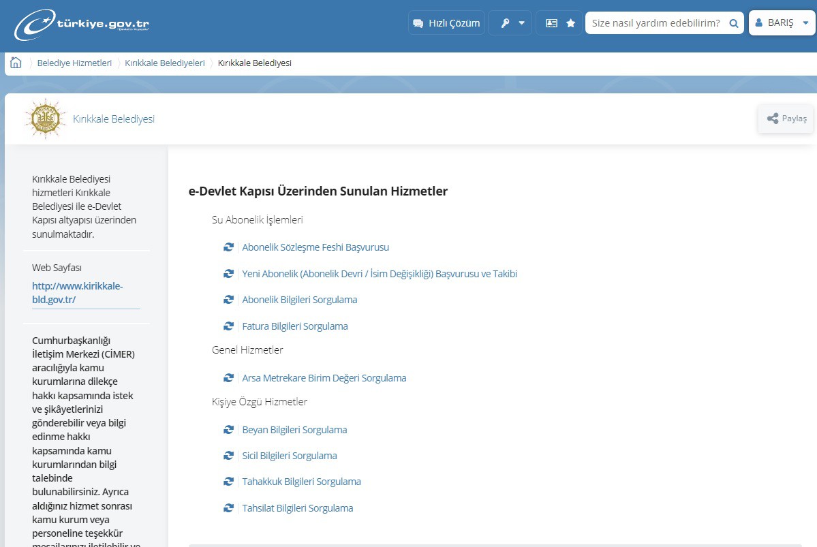
Task: Click the search magnifier icon
Action: point(734,23)
